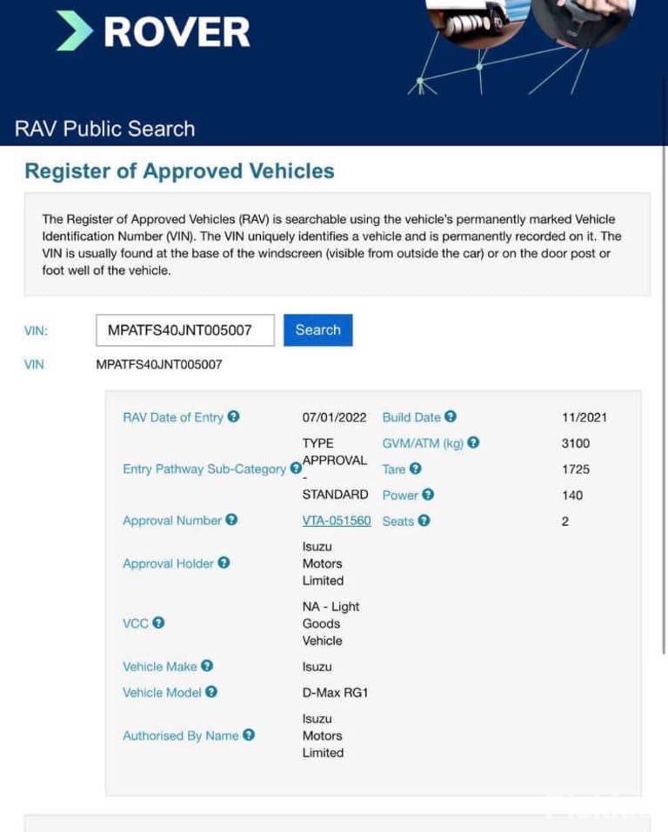Select the Register of Approved Vehicles title
The image size is (668, 832).
179,171
